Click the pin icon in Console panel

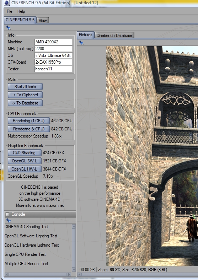(9, 221)
